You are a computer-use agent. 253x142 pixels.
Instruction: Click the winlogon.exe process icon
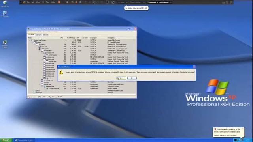point(40,49)
